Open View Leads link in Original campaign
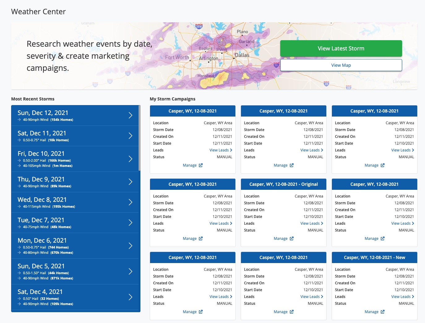 coord(310,223)
